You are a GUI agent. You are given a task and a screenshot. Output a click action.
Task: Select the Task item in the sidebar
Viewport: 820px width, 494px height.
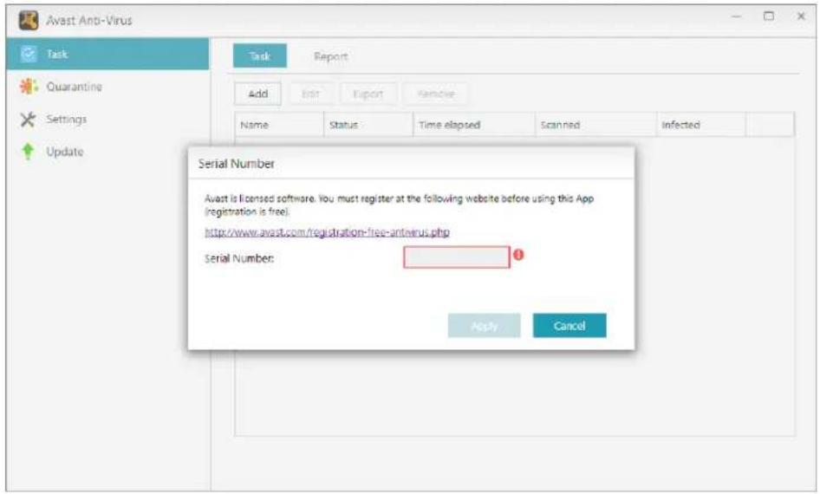point(107,54)
